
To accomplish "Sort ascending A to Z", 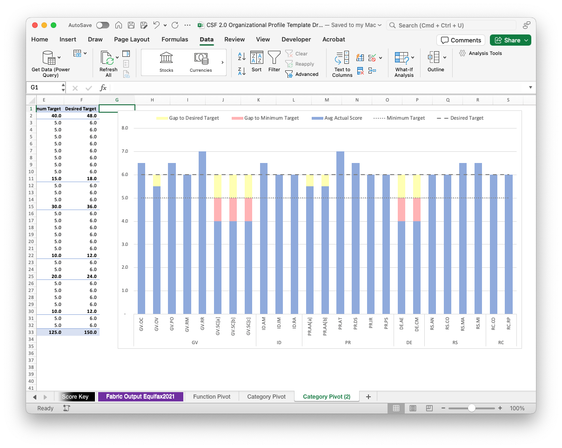I will 242,56.
